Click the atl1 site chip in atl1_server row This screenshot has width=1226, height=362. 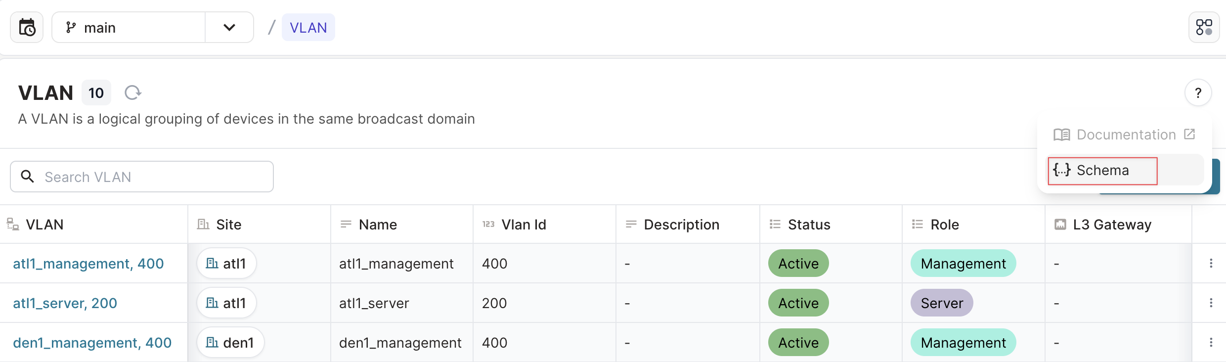point(226,303)
